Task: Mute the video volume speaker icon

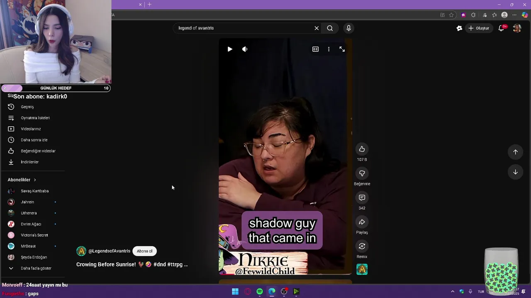Action: 245,49
